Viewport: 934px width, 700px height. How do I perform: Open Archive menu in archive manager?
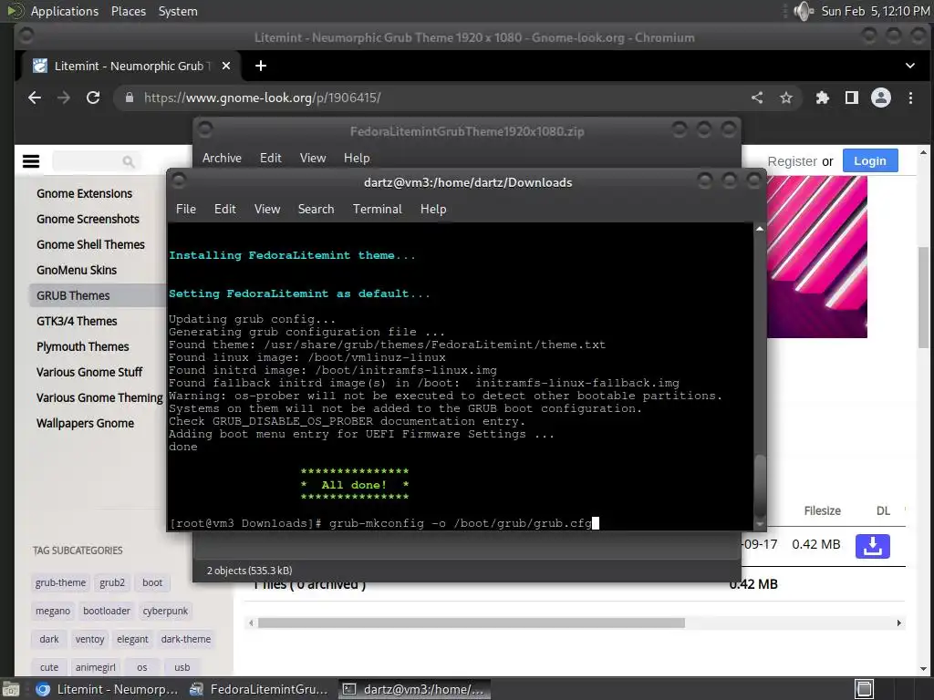[x=222, y=158]
